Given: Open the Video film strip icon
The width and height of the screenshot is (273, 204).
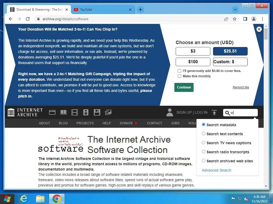Looking at the screenshot, I should click(75, 112).
